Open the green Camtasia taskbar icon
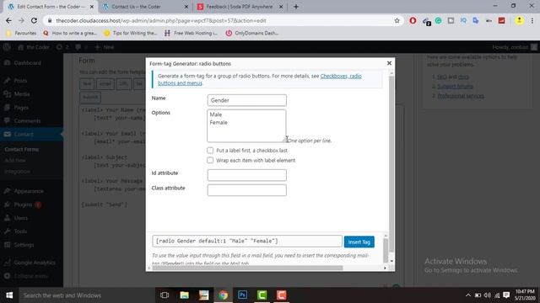This screenshot has height=303, width=540. pyautogui.click(x=262, y=295)
